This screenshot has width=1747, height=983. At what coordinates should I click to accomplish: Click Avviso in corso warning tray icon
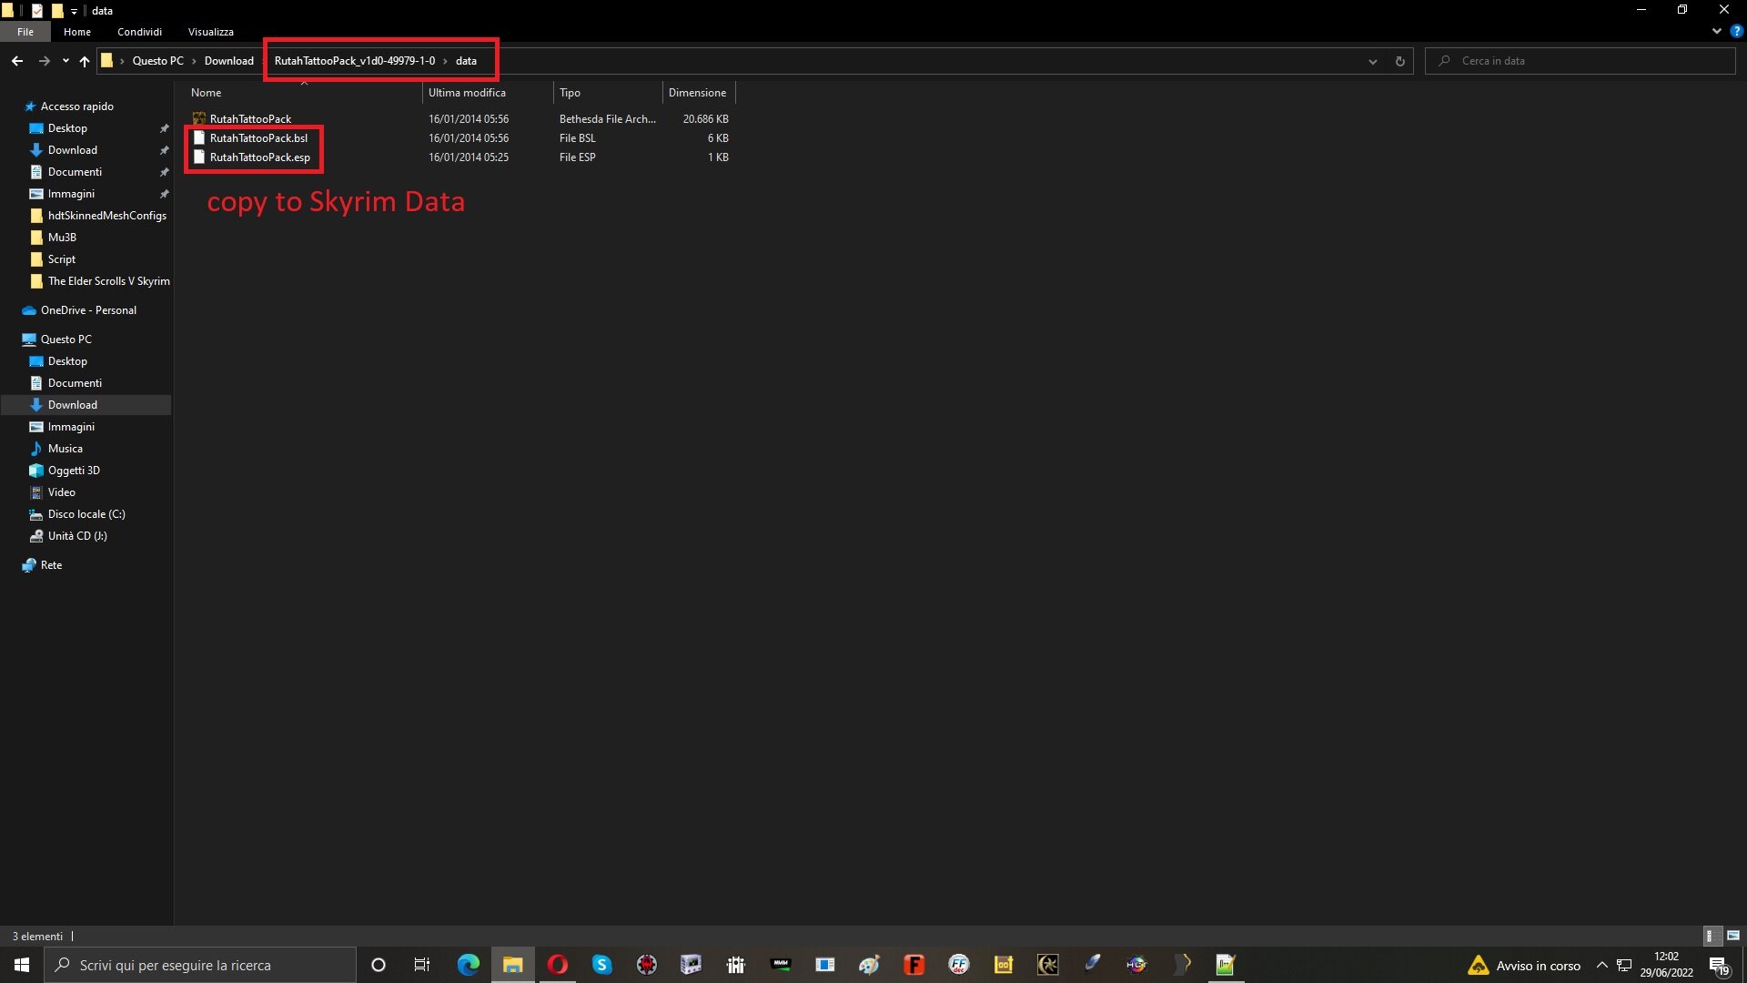pos(1524,966)
